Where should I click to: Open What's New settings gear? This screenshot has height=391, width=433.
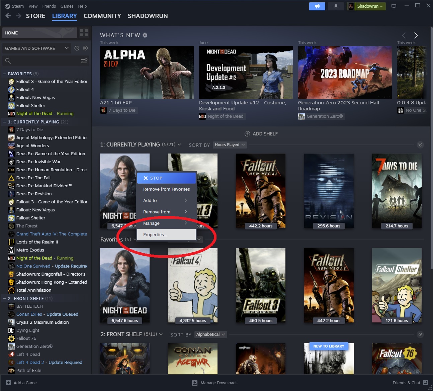coord(145,35)
